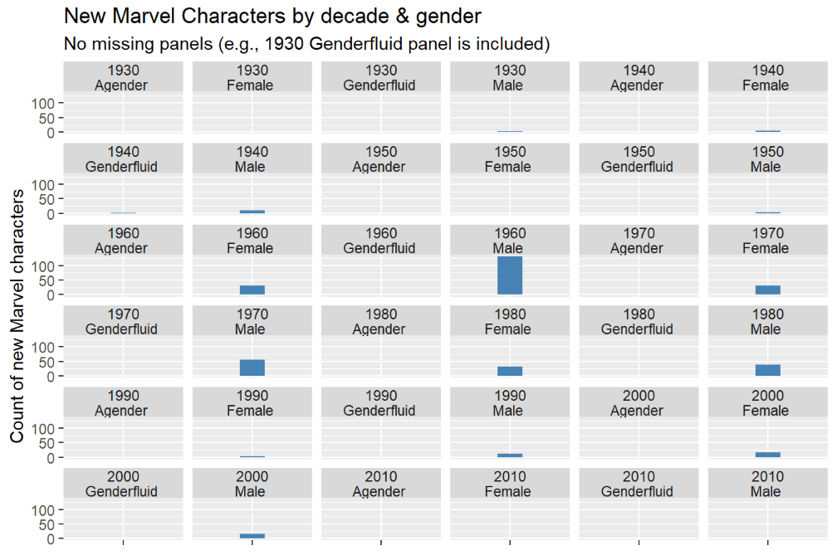Click the "1930 Agender" panel header
The image size is (837, 560).
tap(122, 78)
